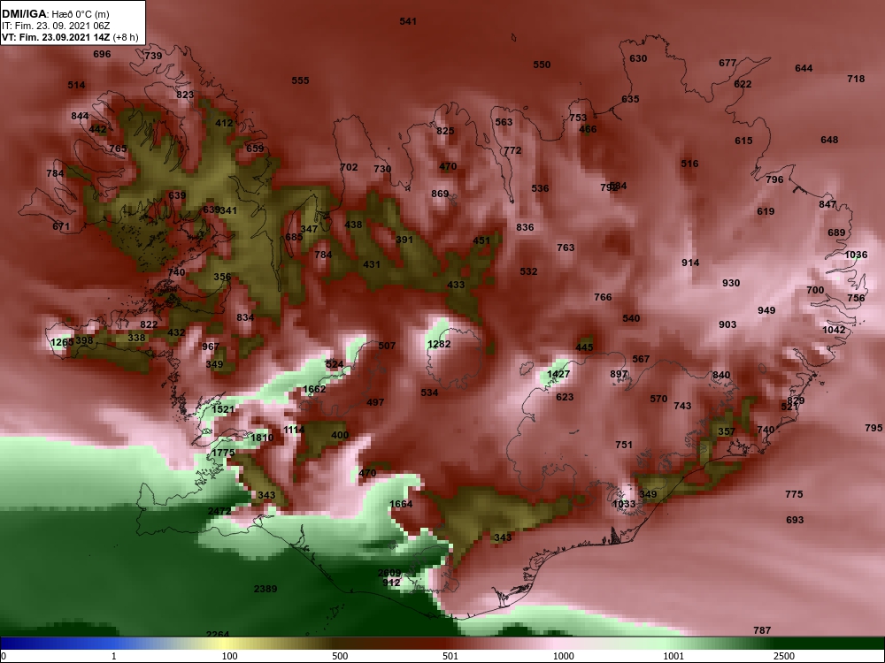Viewport: 885px width, 663px height.
Task: Click the 2500 label on the color scale
Action: [x=784, y=656]
